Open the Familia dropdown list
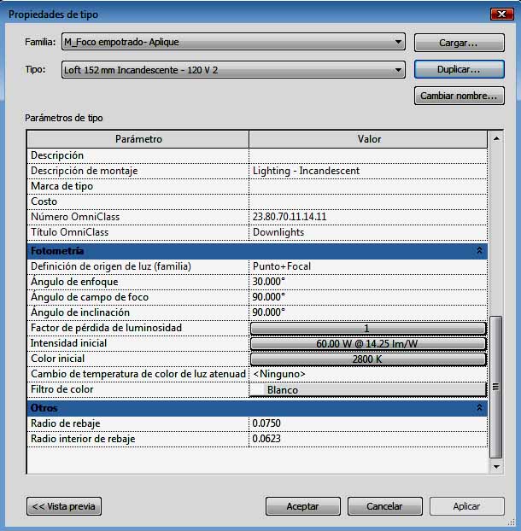This screenshot has width=521, height=531. (233, 42)
